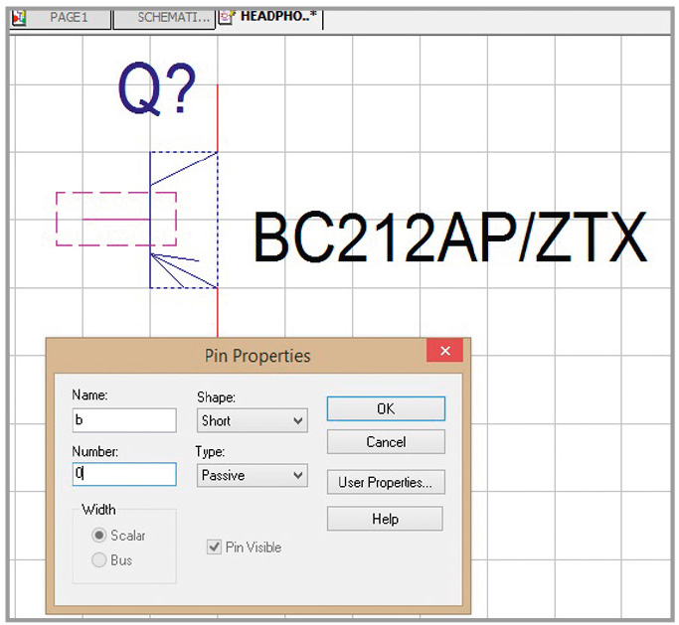Close the Pin Properties dialog
The image size is (679, 625).
(x=444, y=351)
